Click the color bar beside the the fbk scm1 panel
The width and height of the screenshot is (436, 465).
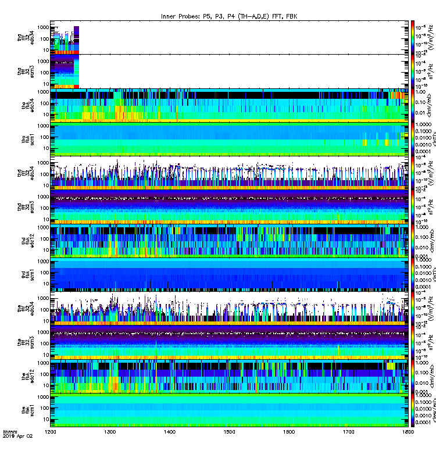(x=413, y=410)
